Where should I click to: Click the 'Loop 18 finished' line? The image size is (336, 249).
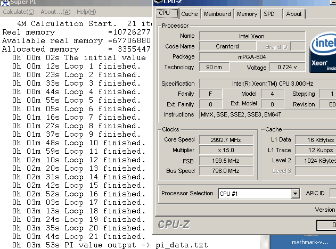(79, 211)
